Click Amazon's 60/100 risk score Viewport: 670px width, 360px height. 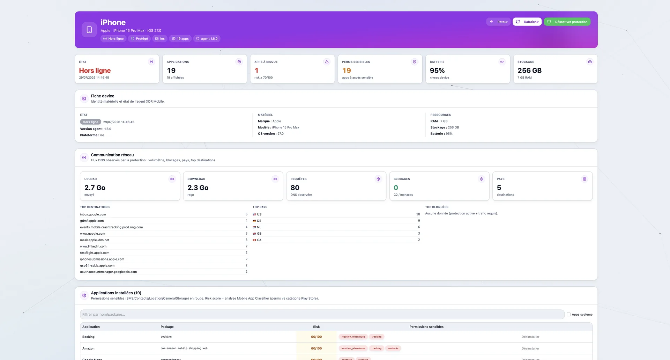pyautogui.click(x=317, y=348)
